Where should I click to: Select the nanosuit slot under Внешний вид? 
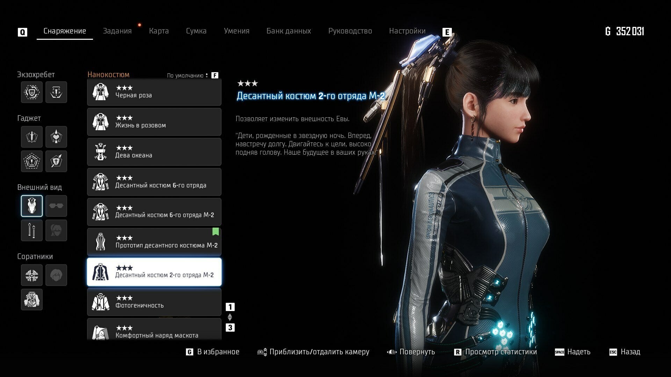pyautogui.click(x=32, y=206)
